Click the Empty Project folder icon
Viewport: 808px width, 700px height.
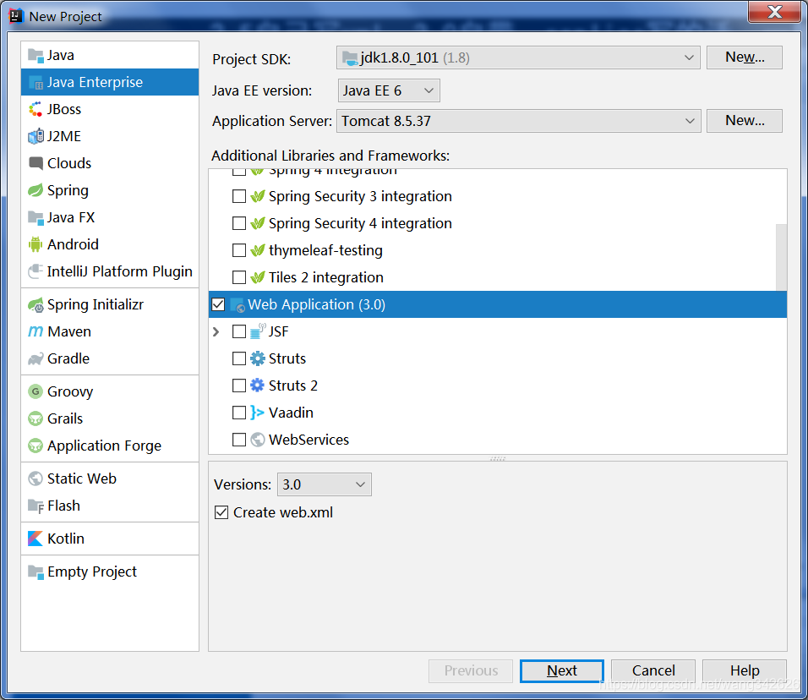(x=35, y=571)
